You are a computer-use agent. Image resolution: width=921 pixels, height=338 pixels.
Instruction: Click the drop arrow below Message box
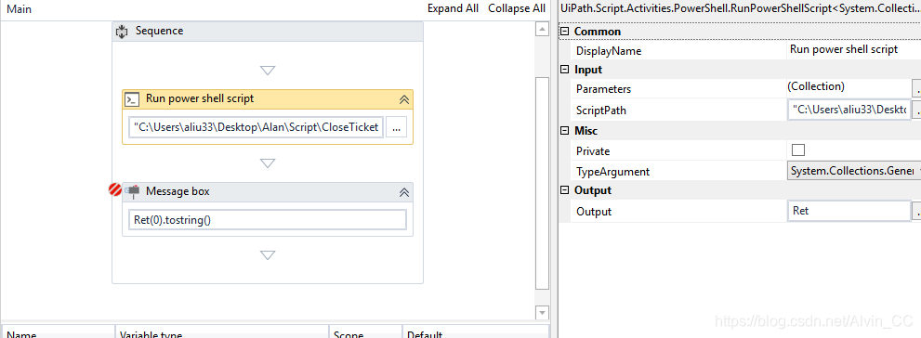[x=268, y=255]
